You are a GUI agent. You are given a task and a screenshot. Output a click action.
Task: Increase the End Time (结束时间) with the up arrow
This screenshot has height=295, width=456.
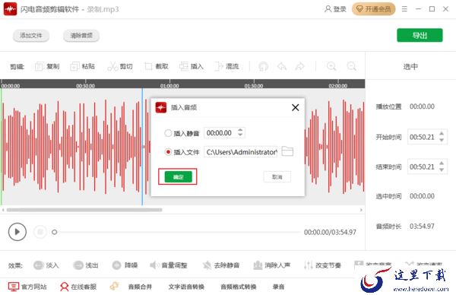click(442, 163)
